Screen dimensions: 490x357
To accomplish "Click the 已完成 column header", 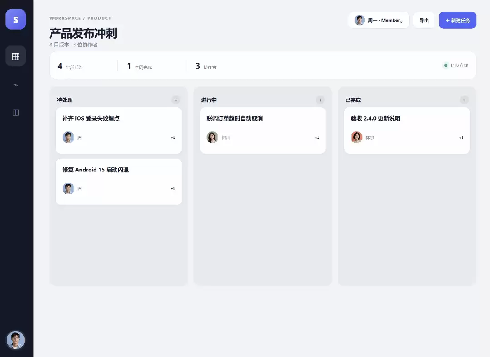I will [353, 100].
